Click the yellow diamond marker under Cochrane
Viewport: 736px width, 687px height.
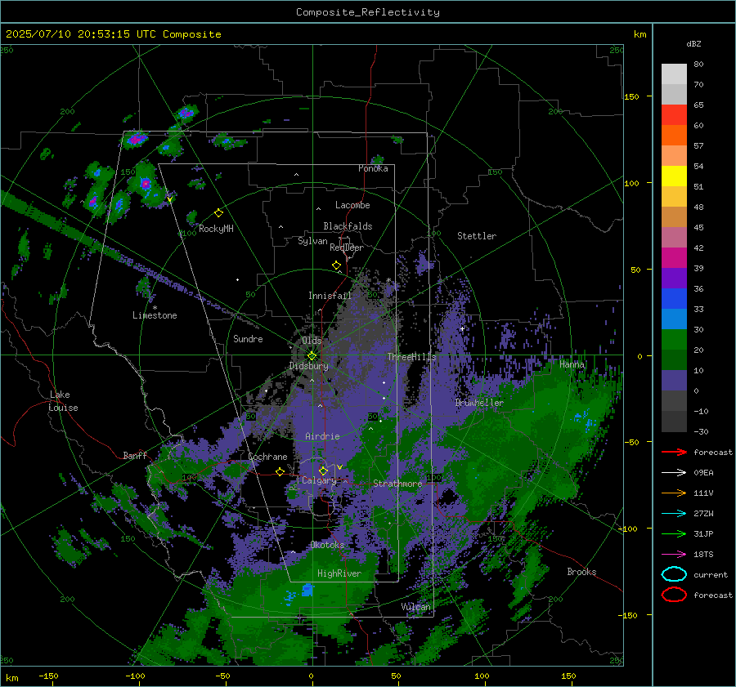[280, 471]
